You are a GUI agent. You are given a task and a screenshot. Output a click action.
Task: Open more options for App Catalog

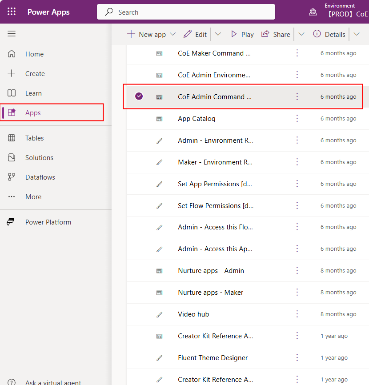point(297,119)
